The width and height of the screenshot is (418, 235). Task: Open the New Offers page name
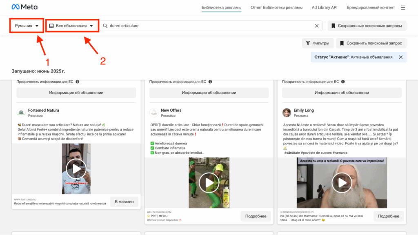[171, 110]
